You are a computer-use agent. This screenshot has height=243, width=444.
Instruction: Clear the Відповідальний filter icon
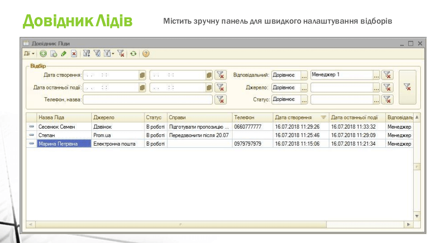point(388,75)
